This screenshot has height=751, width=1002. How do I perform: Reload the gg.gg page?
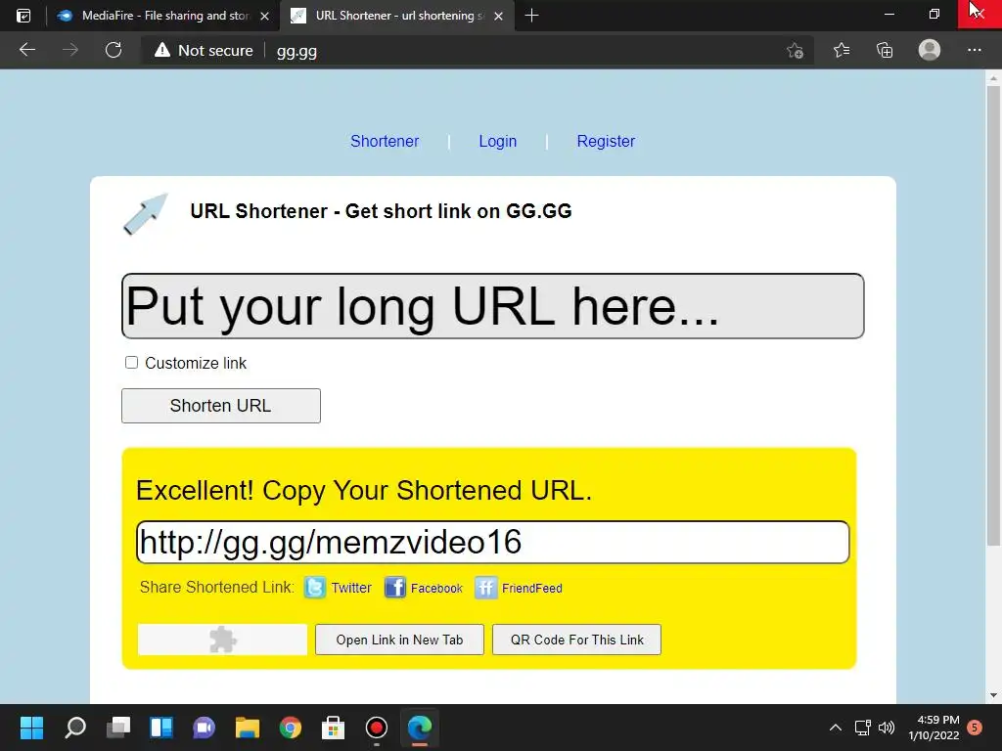pos(114,50)
